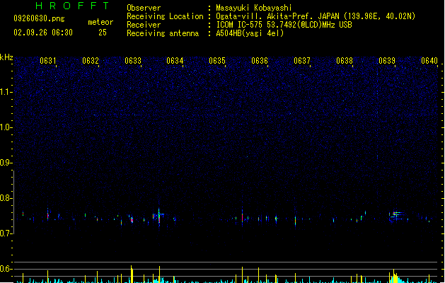This screenshot has width=445, height=283.
Task: Click the ICOM IC-575 receiver text
Action: coord(284,25)
